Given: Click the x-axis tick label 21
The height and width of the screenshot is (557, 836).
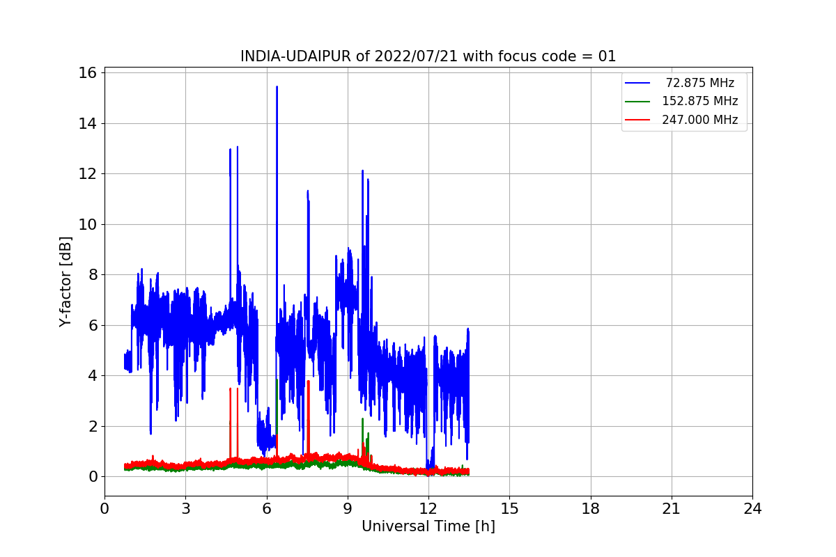Looking at the screenshot, I should [672, 509].
